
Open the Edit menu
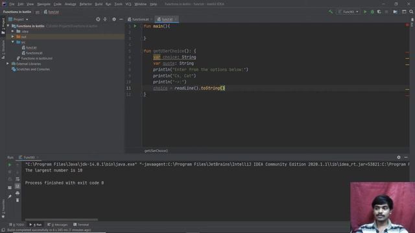[x=20, y=4]
